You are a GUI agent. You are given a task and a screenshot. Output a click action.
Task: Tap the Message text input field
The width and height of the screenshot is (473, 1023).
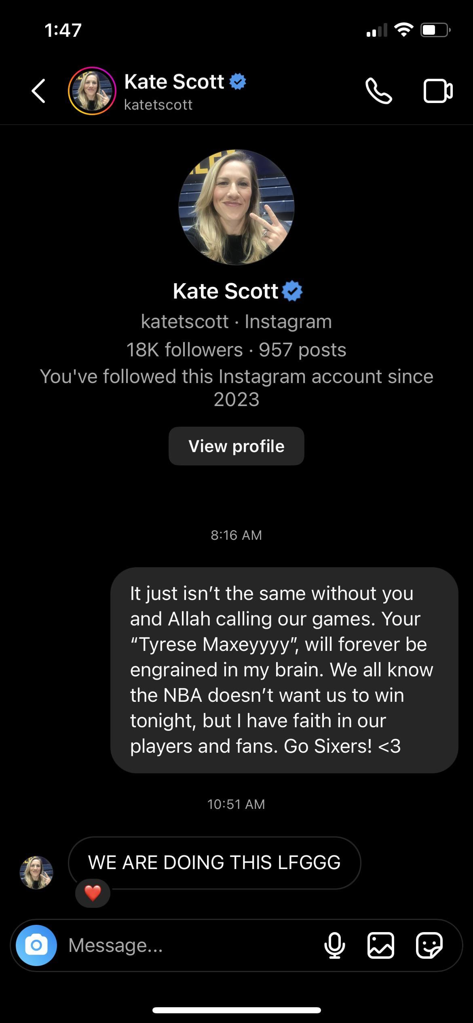(190, 945)
